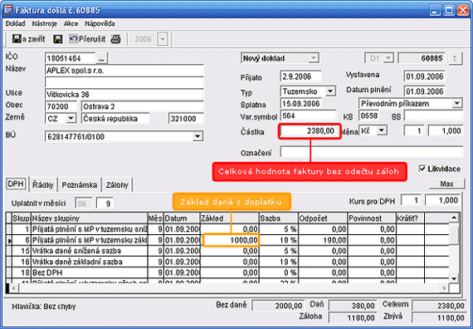Screen dimensions: 473x329
Task: Click the Přijato date field
Action: click(x=300, y=76)
